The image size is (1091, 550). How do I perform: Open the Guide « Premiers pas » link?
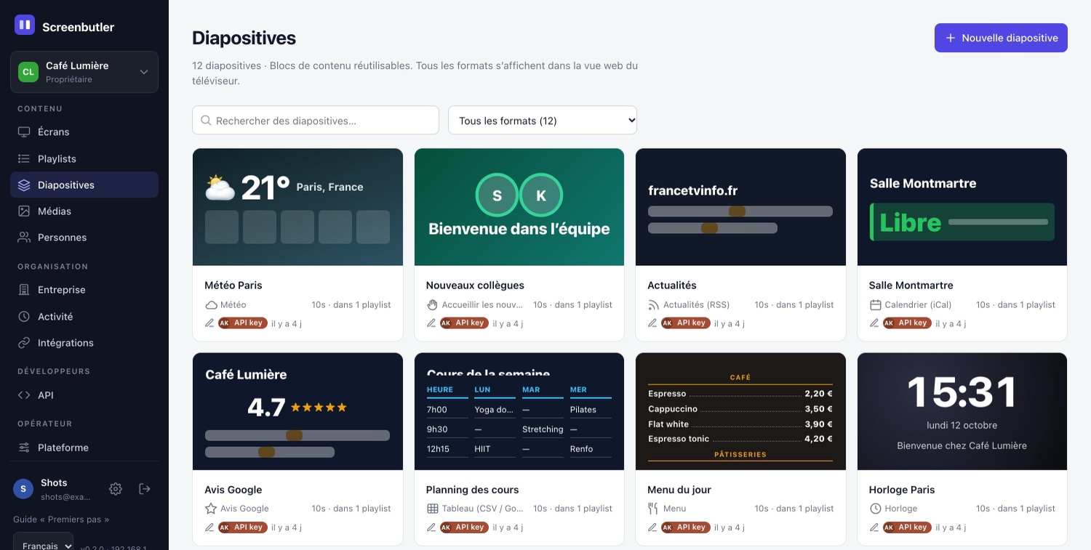(61, 519)
